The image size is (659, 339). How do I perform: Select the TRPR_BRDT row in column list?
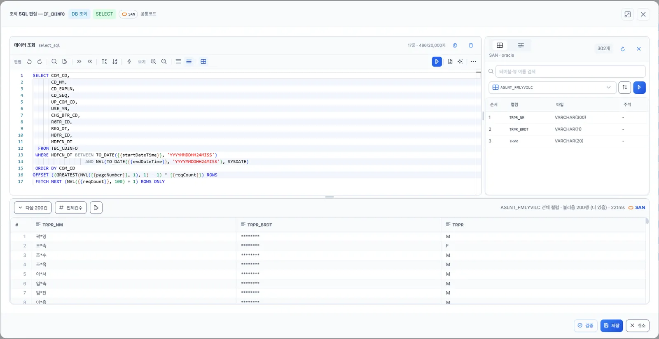[x=567, y=129]
